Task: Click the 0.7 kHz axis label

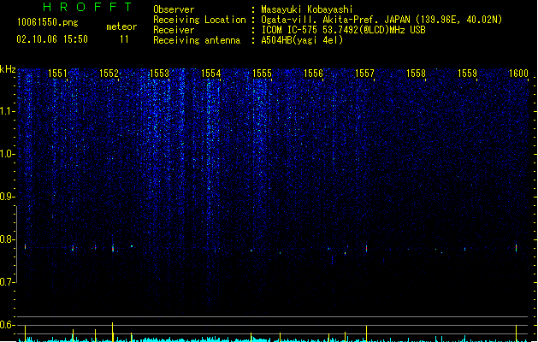Action: (7, 282)
